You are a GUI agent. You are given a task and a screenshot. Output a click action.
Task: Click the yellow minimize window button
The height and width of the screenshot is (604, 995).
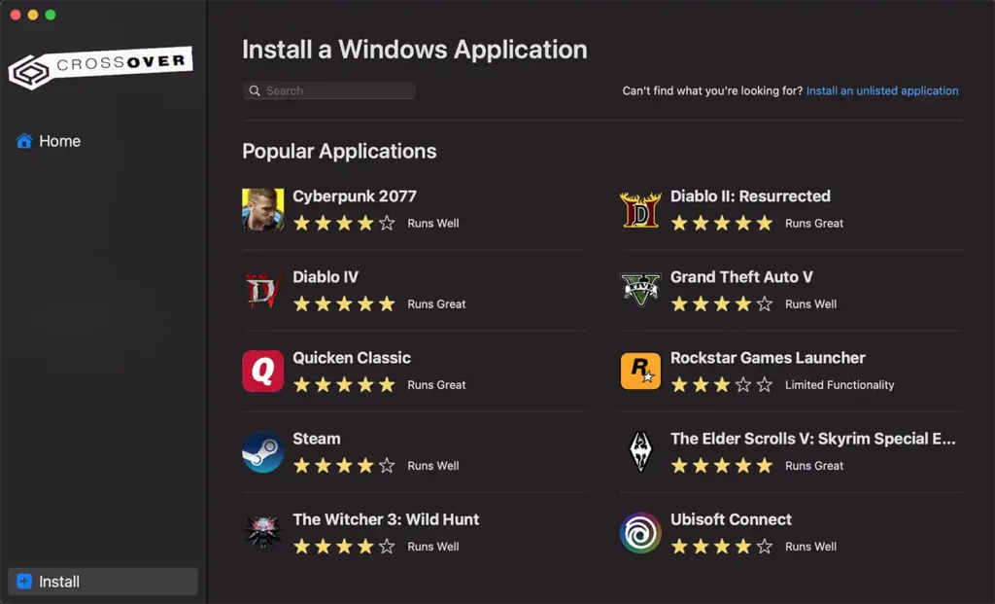click(x=33, y=15)
